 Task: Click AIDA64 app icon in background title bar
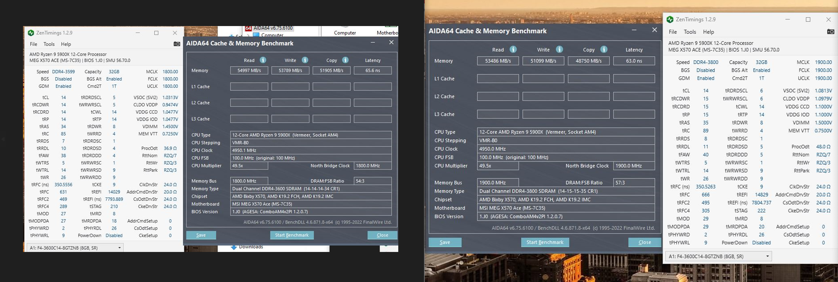point(248,28)
